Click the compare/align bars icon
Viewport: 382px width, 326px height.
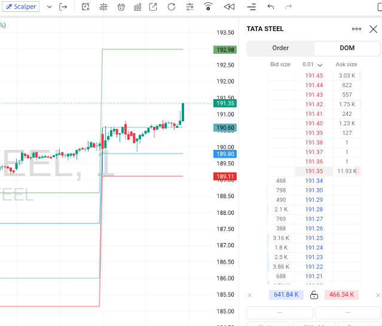pyautogui.click(x=103, y=7)
